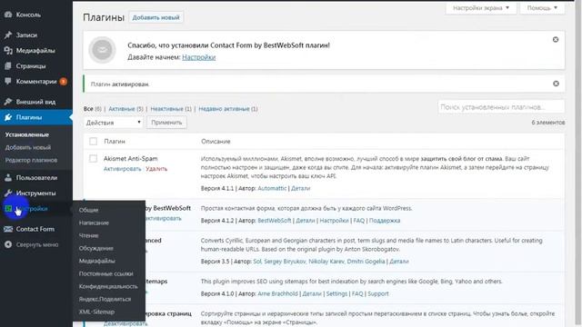Open Редактор плагинов submenu item

point(31,160)
